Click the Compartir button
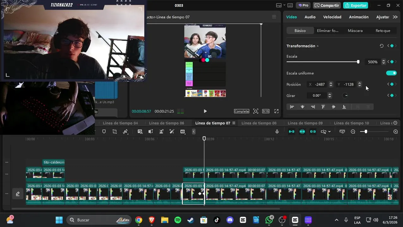This screenshot has width=403, height=227. click(x=327, y=5)
